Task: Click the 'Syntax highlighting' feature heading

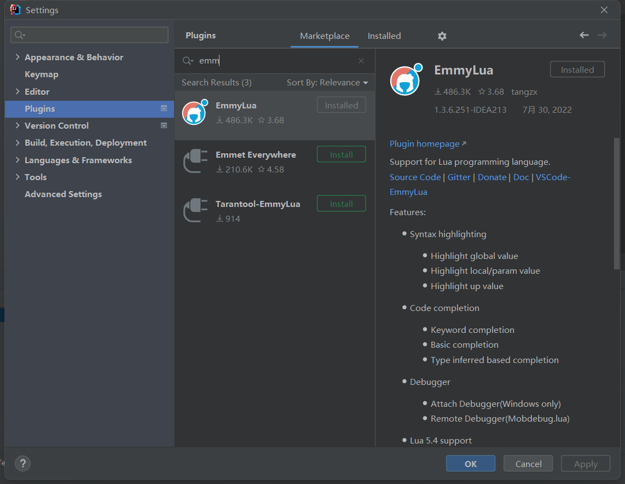Action: coord(448,234)
